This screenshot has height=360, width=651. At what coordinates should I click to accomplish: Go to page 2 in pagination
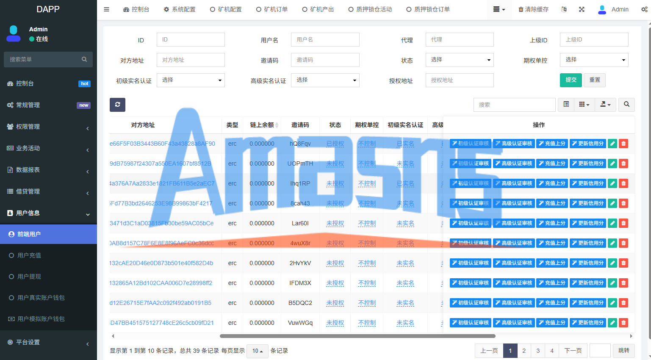point(524,351)
